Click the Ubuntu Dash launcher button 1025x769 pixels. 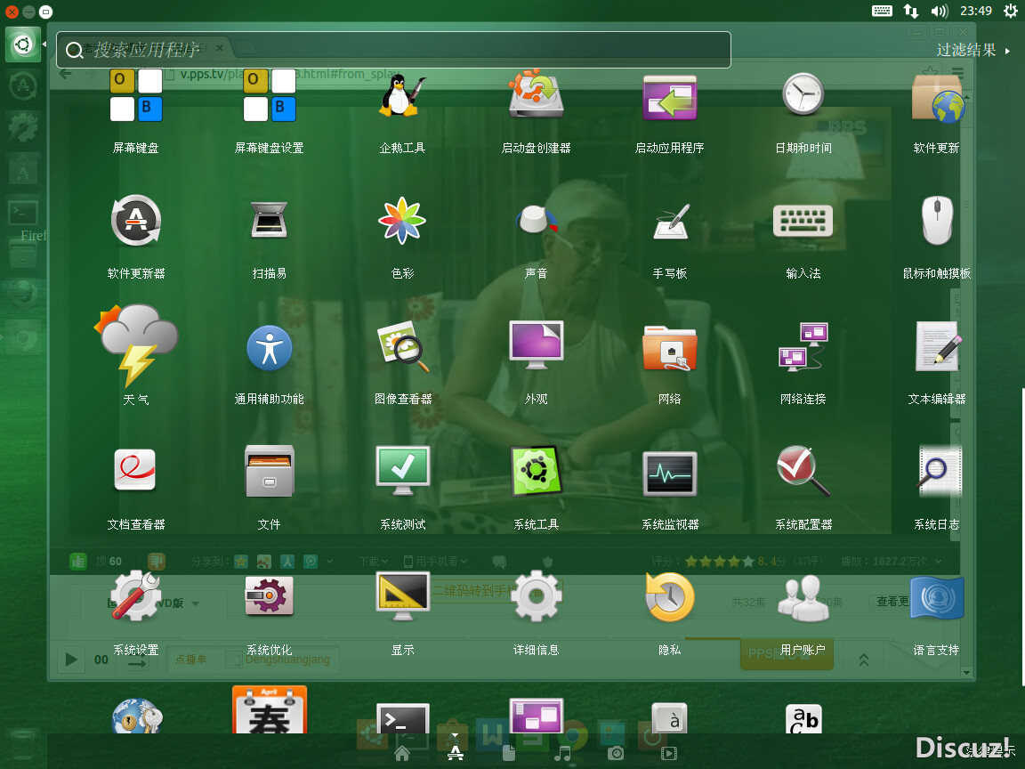coord(23,45)
